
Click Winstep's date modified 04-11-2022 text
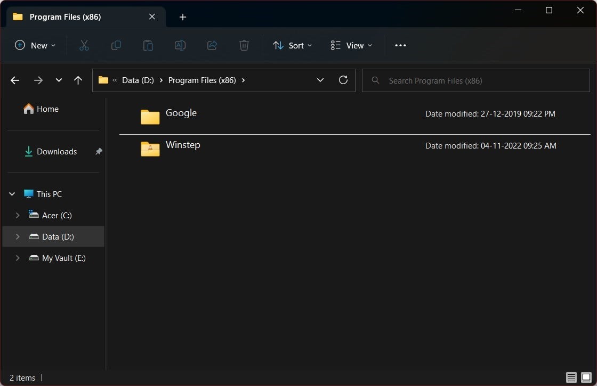[491, 146]
